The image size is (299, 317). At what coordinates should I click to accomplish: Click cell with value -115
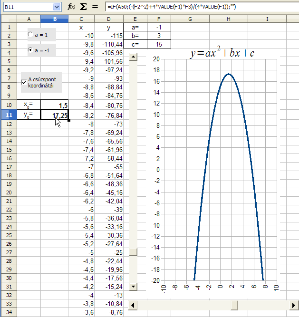click(x=109, y=36)
